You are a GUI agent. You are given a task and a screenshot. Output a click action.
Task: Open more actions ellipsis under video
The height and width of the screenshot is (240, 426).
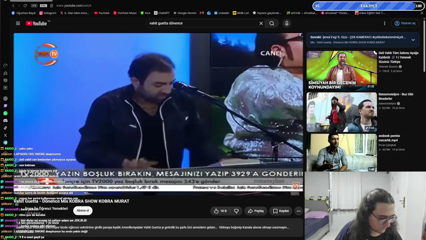299,211
